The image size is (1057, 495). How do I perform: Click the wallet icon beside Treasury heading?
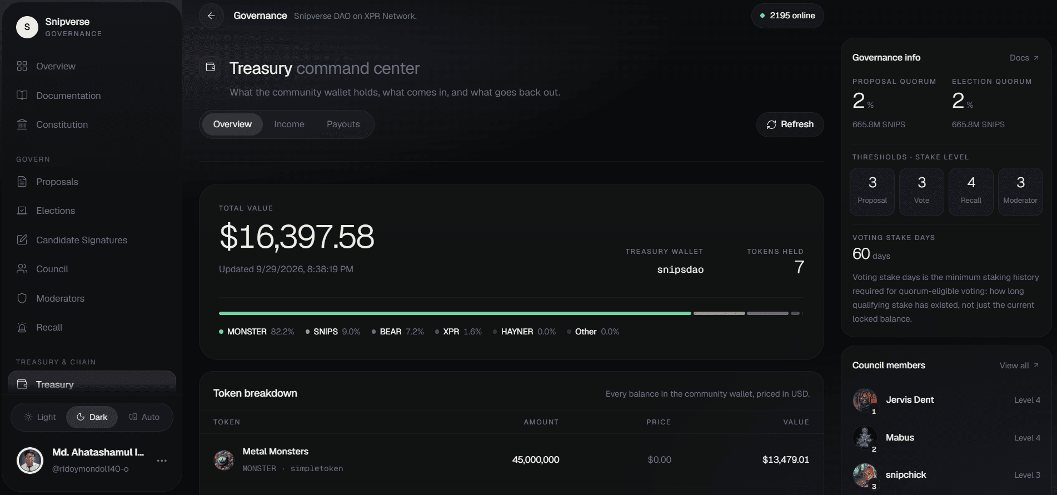point(211,67)
